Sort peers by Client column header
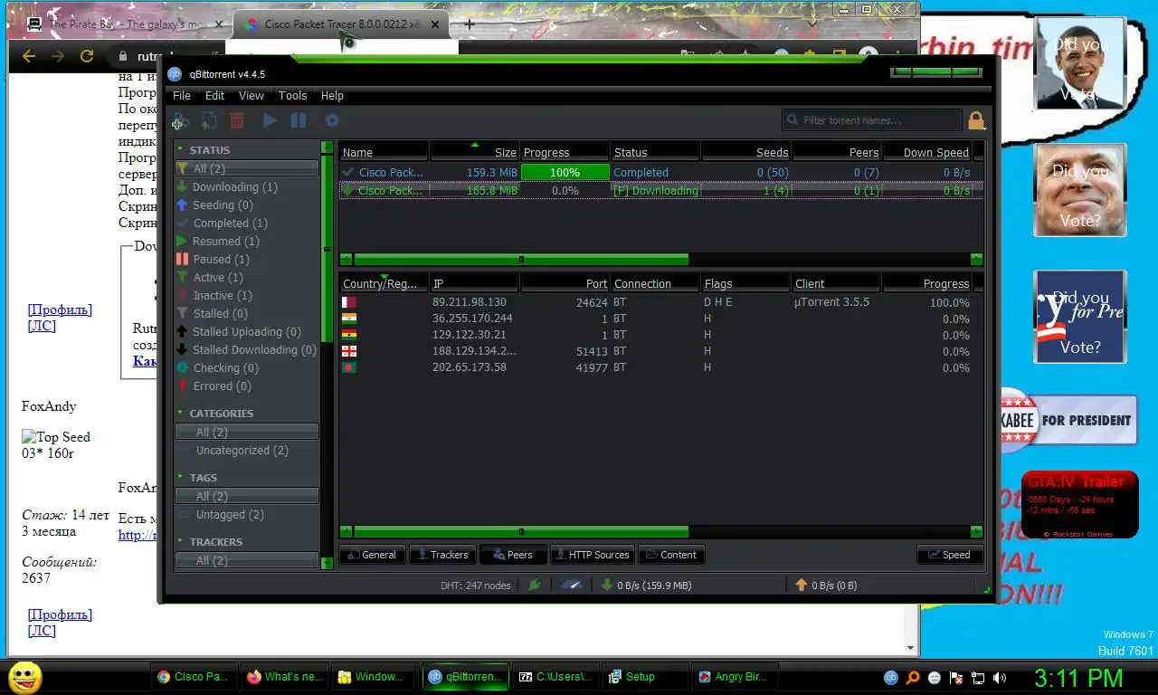 tap(837, 283)
